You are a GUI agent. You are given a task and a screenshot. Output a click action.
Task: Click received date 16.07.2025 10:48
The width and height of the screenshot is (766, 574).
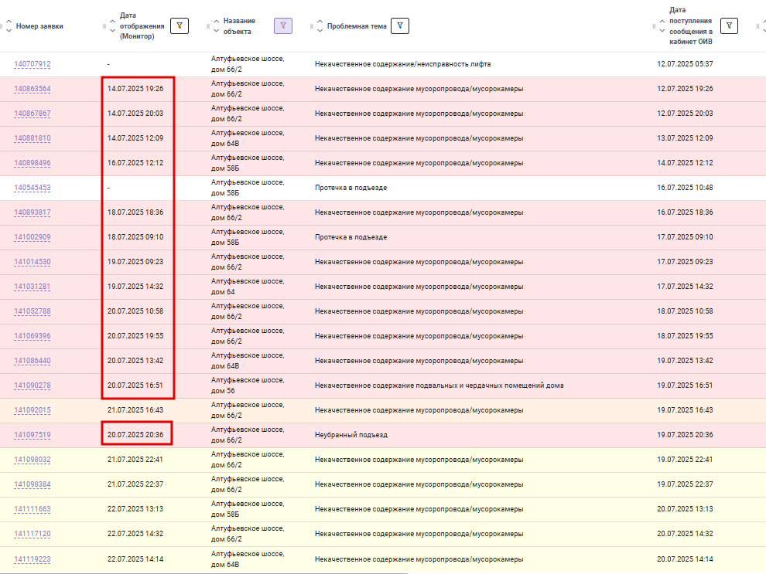coord(685,188)
